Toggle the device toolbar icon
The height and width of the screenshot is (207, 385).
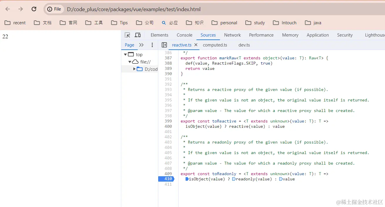click(x=137, y=35)
